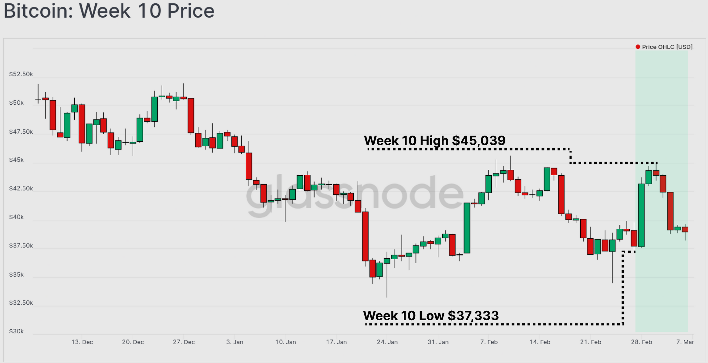Screen dimensions: 708x363
Task: Click the $45k price axis label
Action: tap(16, 160)
